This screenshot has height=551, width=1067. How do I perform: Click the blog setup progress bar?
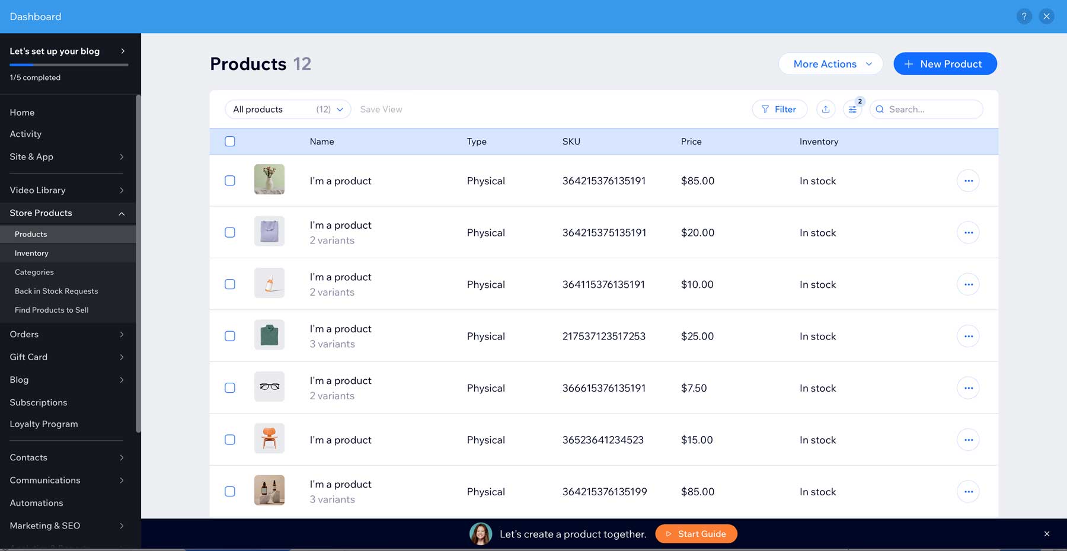(68, 66)
